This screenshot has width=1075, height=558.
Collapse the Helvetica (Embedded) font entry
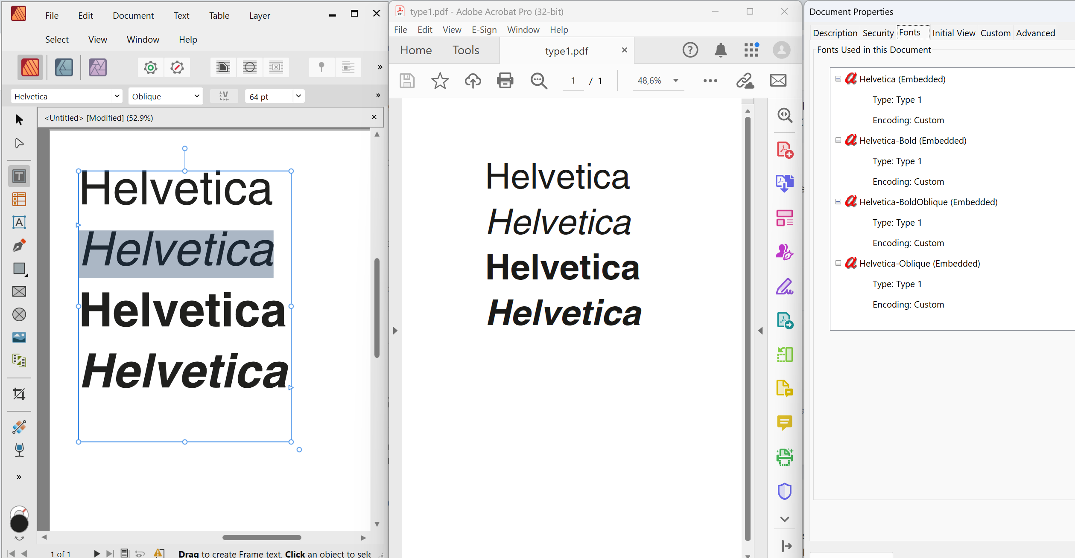point(838,79)
